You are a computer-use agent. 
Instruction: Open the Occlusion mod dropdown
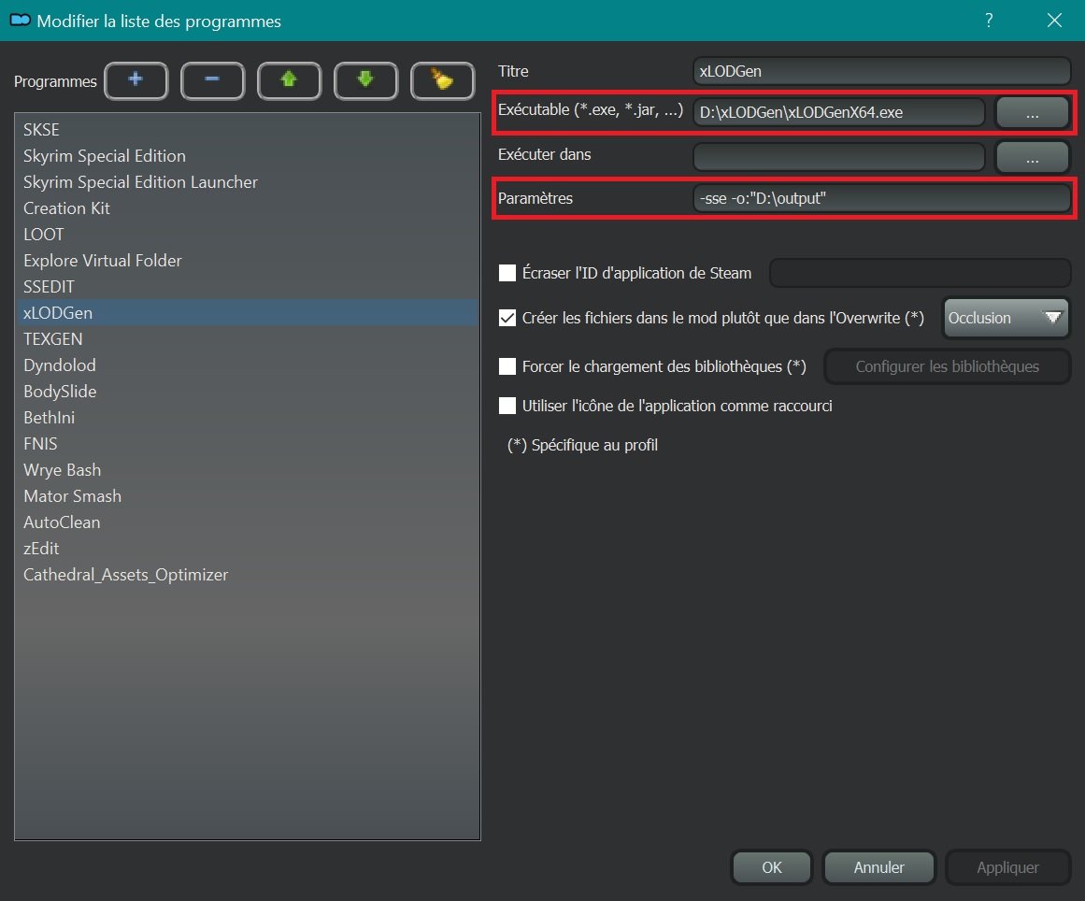pyautogui.click(x=1006, y=318)
